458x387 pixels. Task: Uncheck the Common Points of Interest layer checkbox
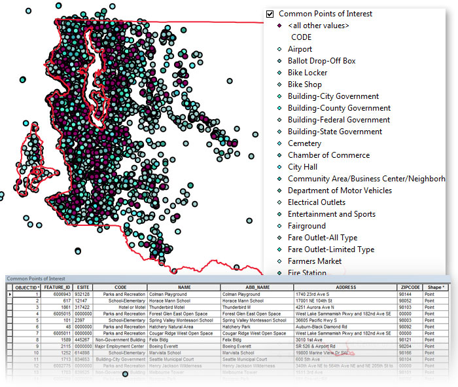(270, 14)
